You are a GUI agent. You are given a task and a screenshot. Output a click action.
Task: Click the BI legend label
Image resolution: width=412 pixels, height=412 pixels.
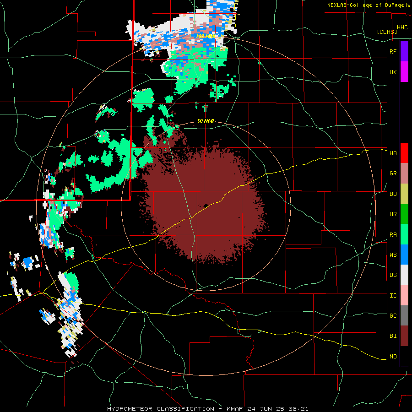point(393,336)
